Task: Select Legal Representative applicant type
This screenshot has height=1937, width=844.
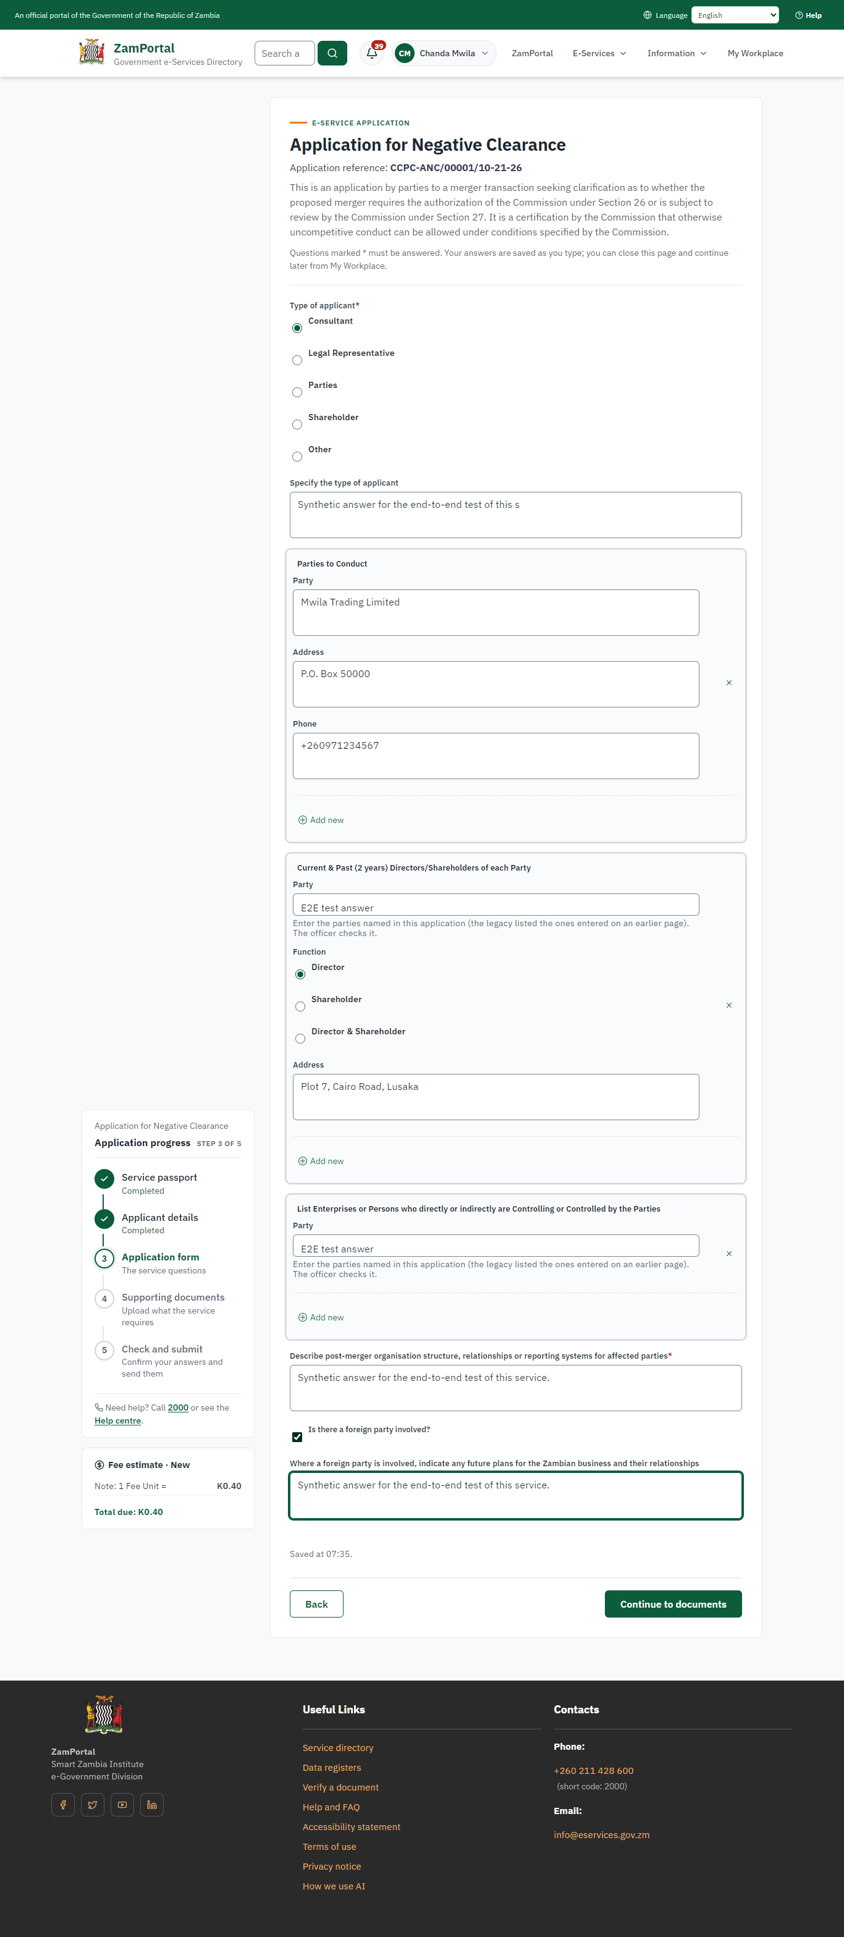Action: coord(297,361)
